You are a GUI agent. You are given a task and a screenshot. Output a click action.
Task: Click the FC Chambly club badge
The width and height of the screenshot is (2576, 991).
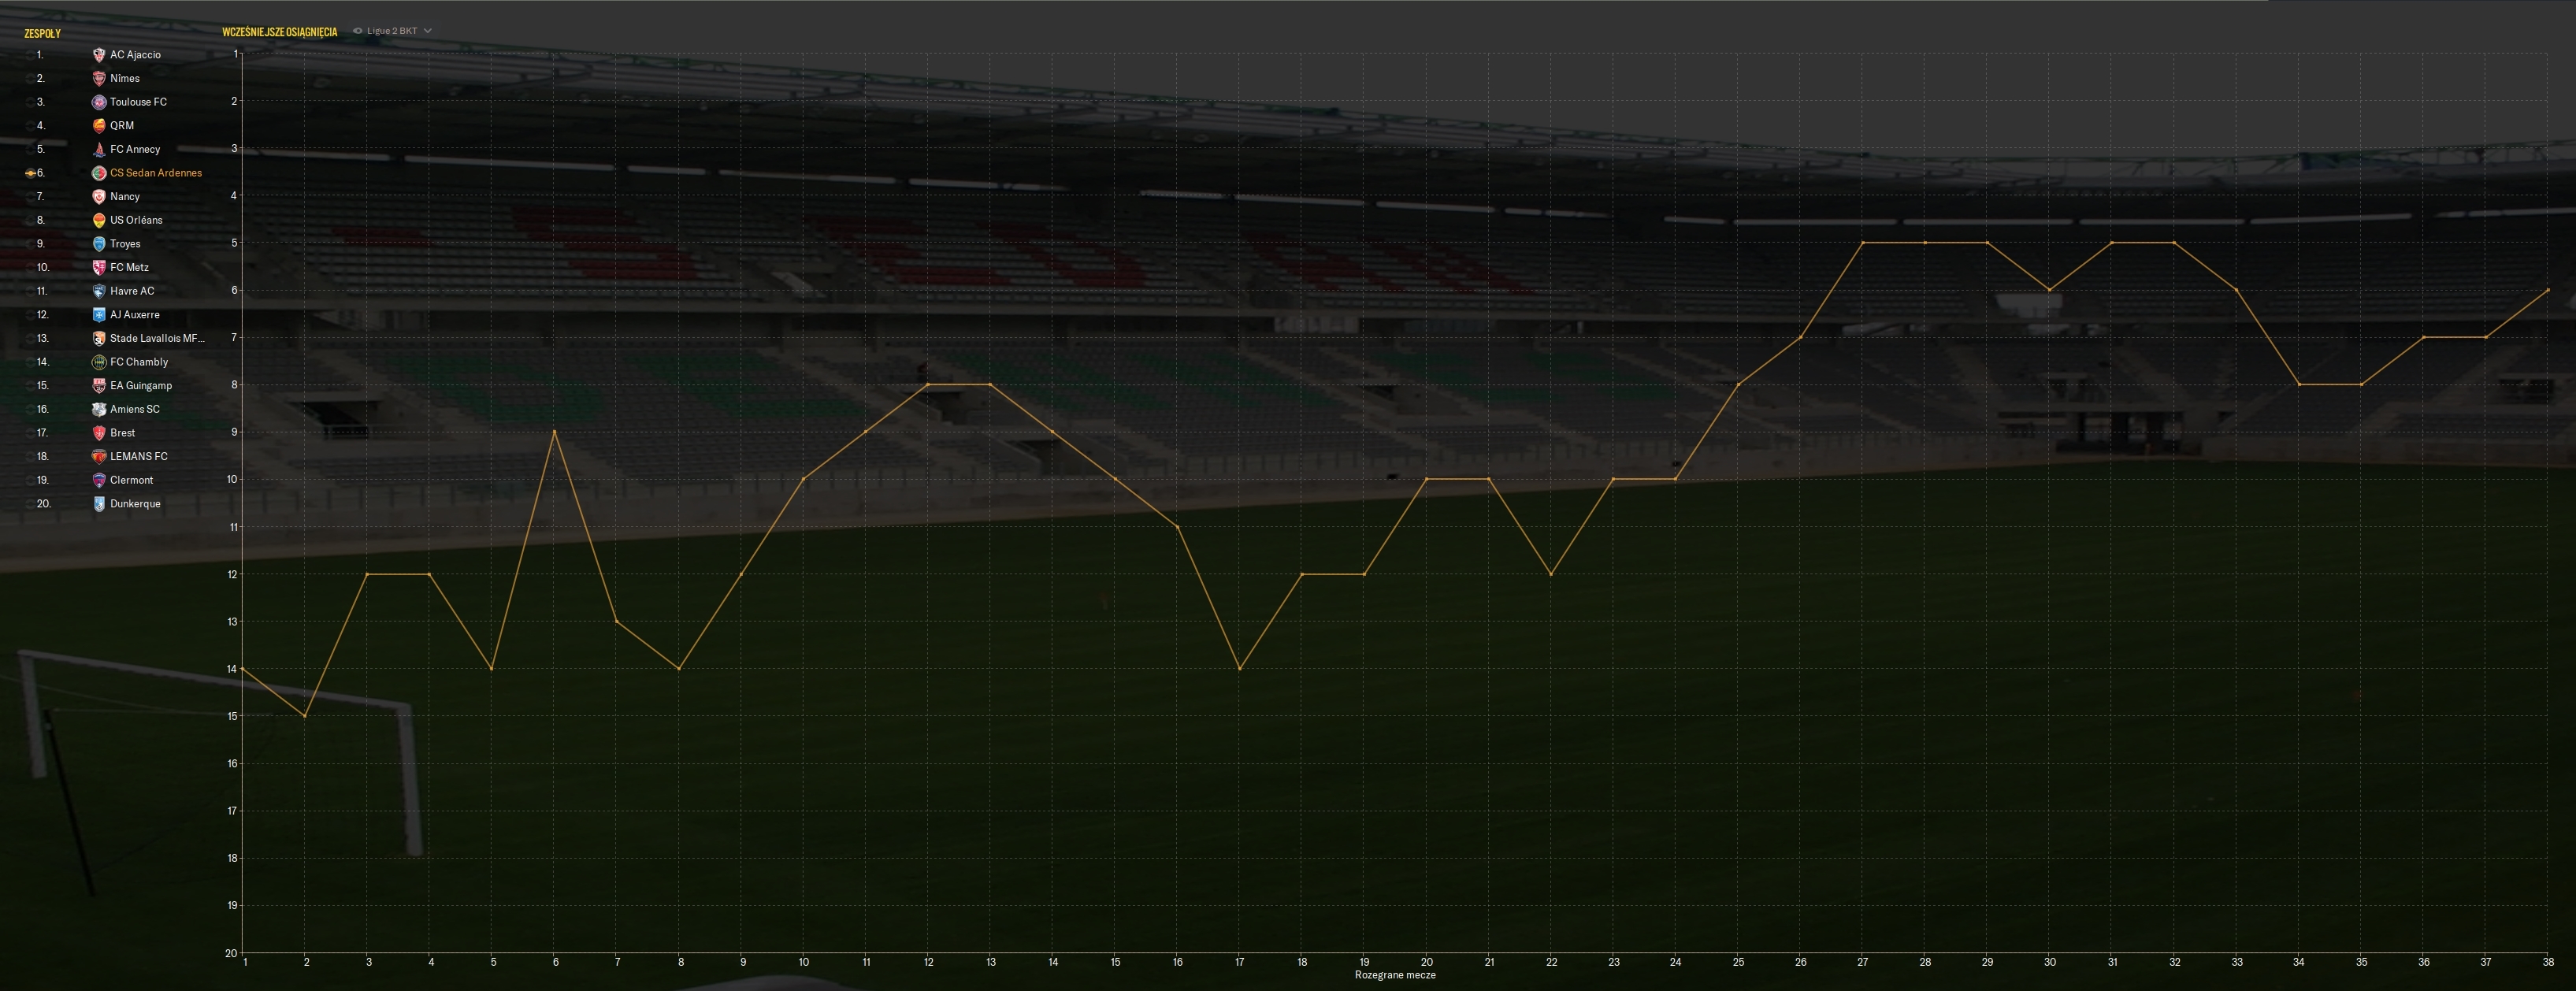99,362
